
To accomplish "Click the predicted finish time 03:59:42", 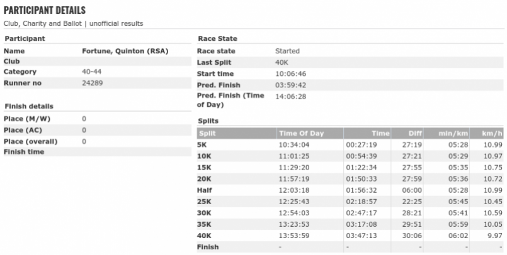I will [x=291, y=85].
